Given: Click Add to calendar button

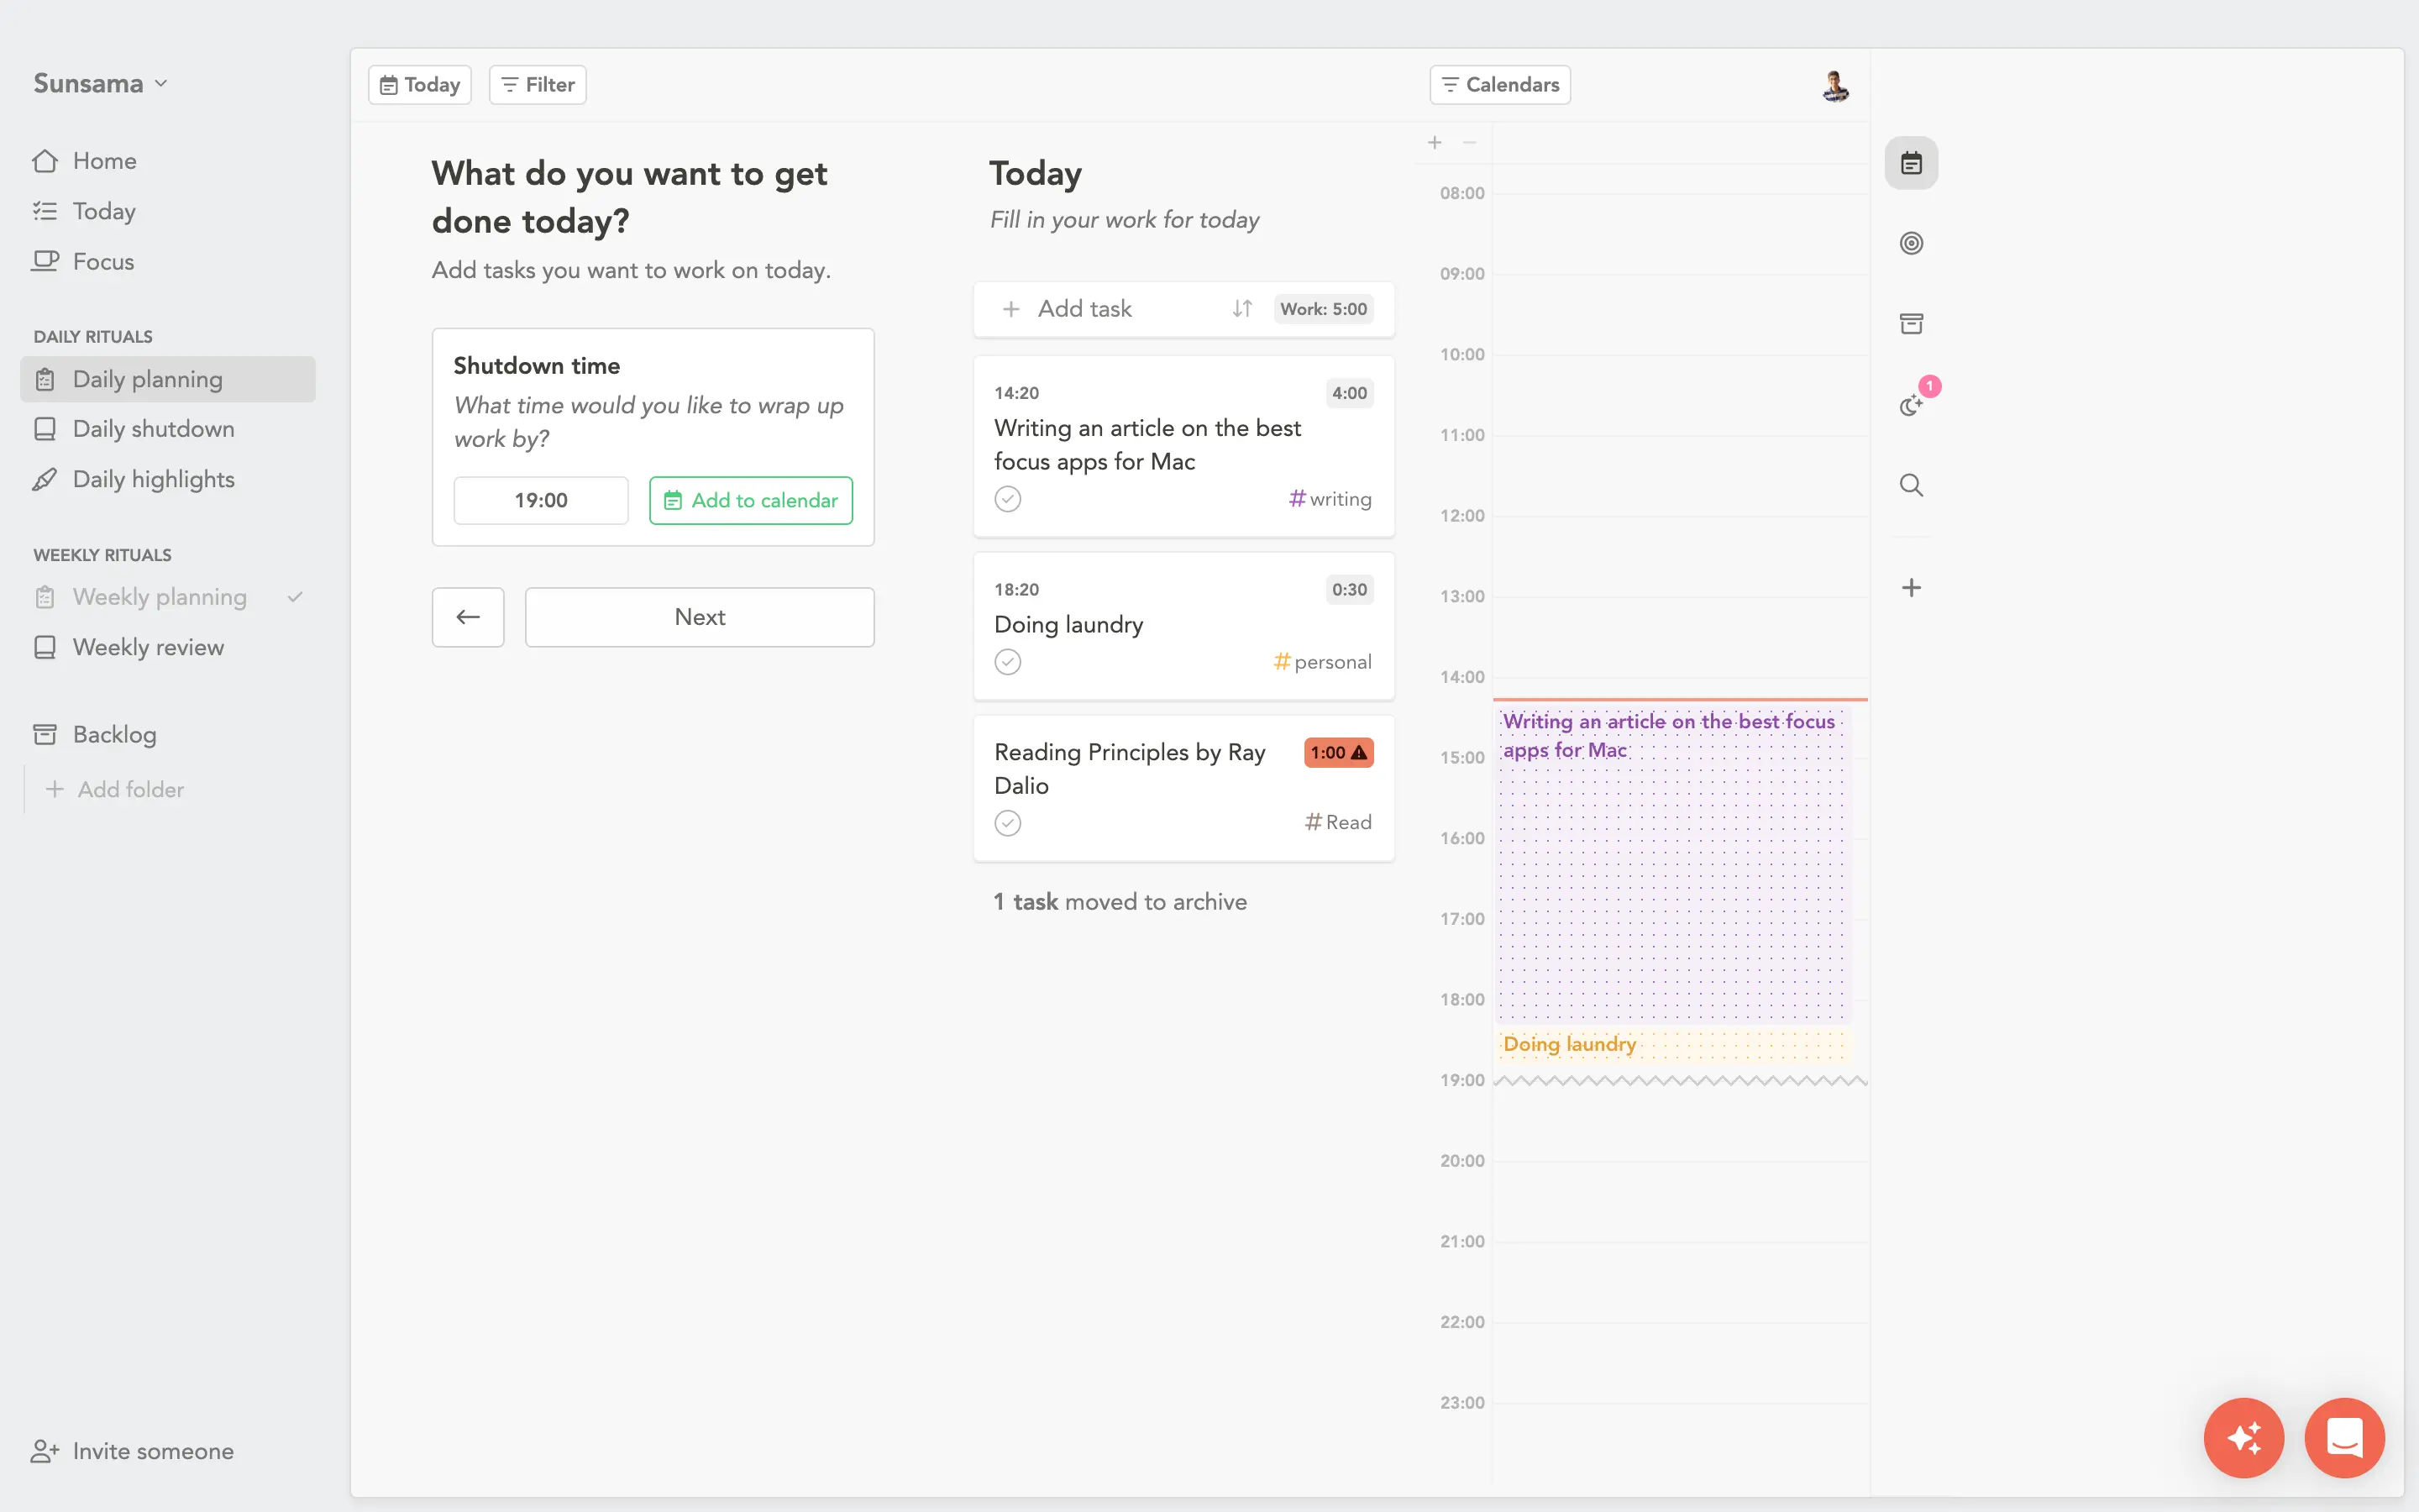Looking at the screenshot, I should coord(751,500).
